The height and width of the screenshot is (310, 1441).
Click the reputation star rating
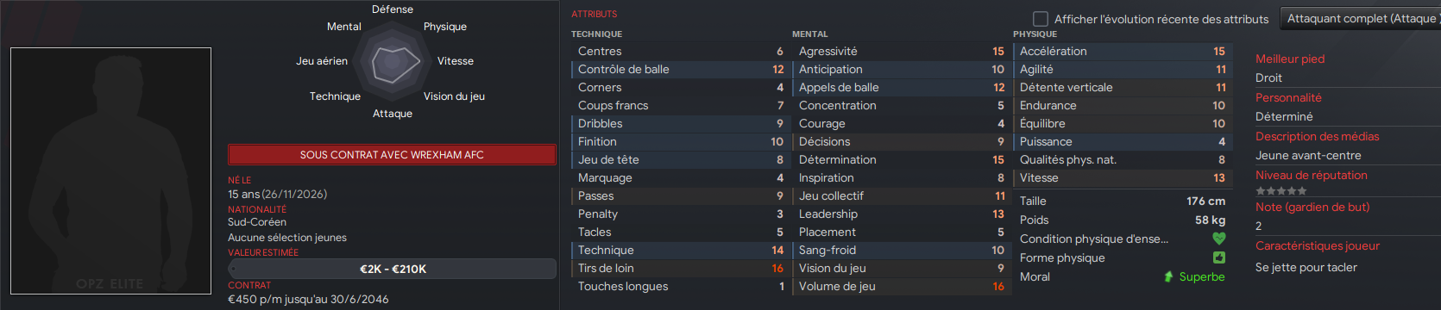tap(1281, 191)
